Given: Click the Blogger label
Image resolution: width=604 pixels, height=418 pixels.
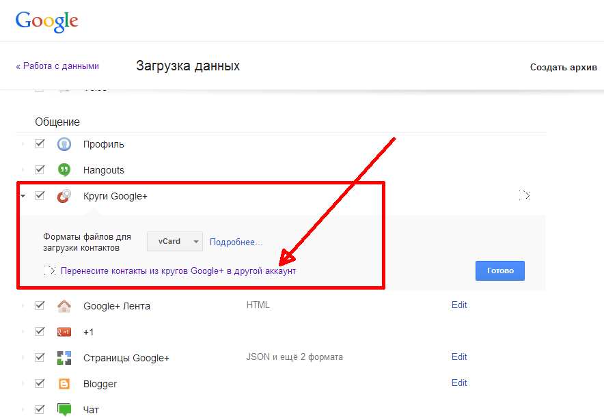Looking at the screenshot, I should [100, 384].
